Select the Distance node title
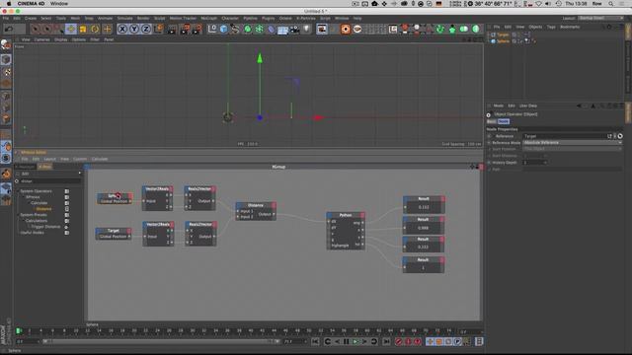632x355 pixels. coord(255,205)
